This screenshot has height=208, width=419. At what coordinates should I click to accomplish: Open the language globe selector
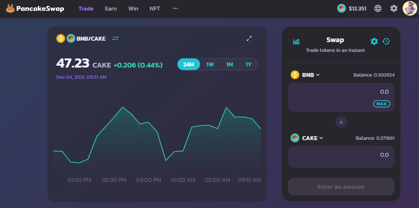pyautogui.click(x=378, y=9)
